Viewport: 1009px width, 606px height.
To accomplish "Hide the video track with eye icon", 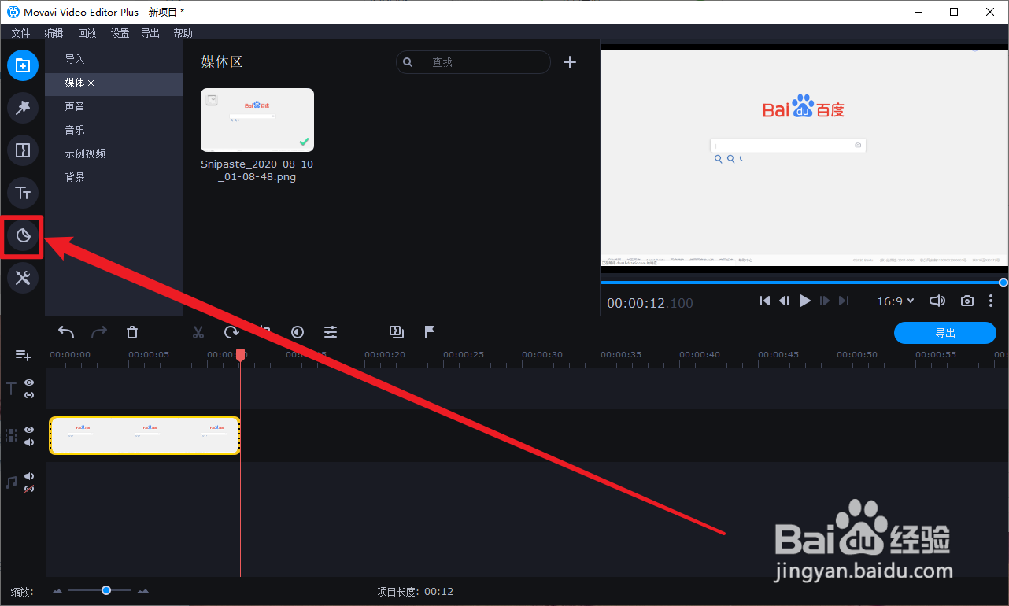I will [x=29, y=430].
